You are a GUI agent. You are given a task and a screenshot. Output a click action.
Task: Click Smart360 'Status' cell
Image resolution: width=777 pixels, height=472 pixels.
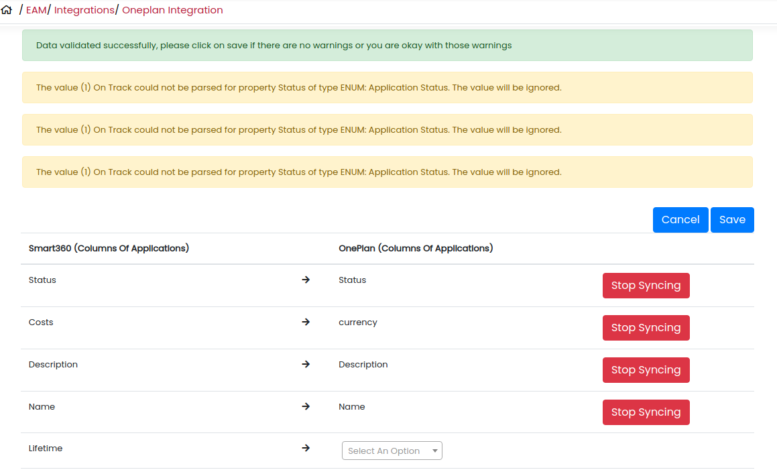(x=42, y=280)
